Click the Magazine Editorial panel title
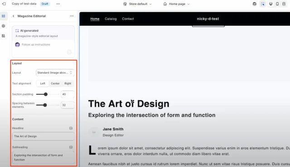This screenshot has height=167, width=290. (x=32, y=16)
